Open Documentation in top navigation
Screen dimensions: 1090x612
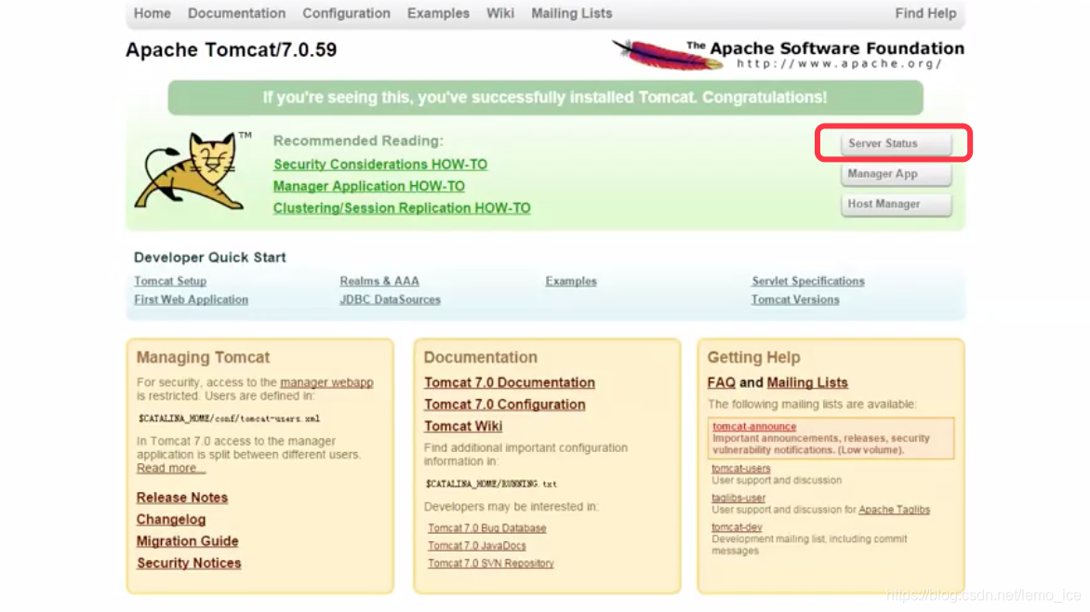pyautogui.click(x=236, y=13)
